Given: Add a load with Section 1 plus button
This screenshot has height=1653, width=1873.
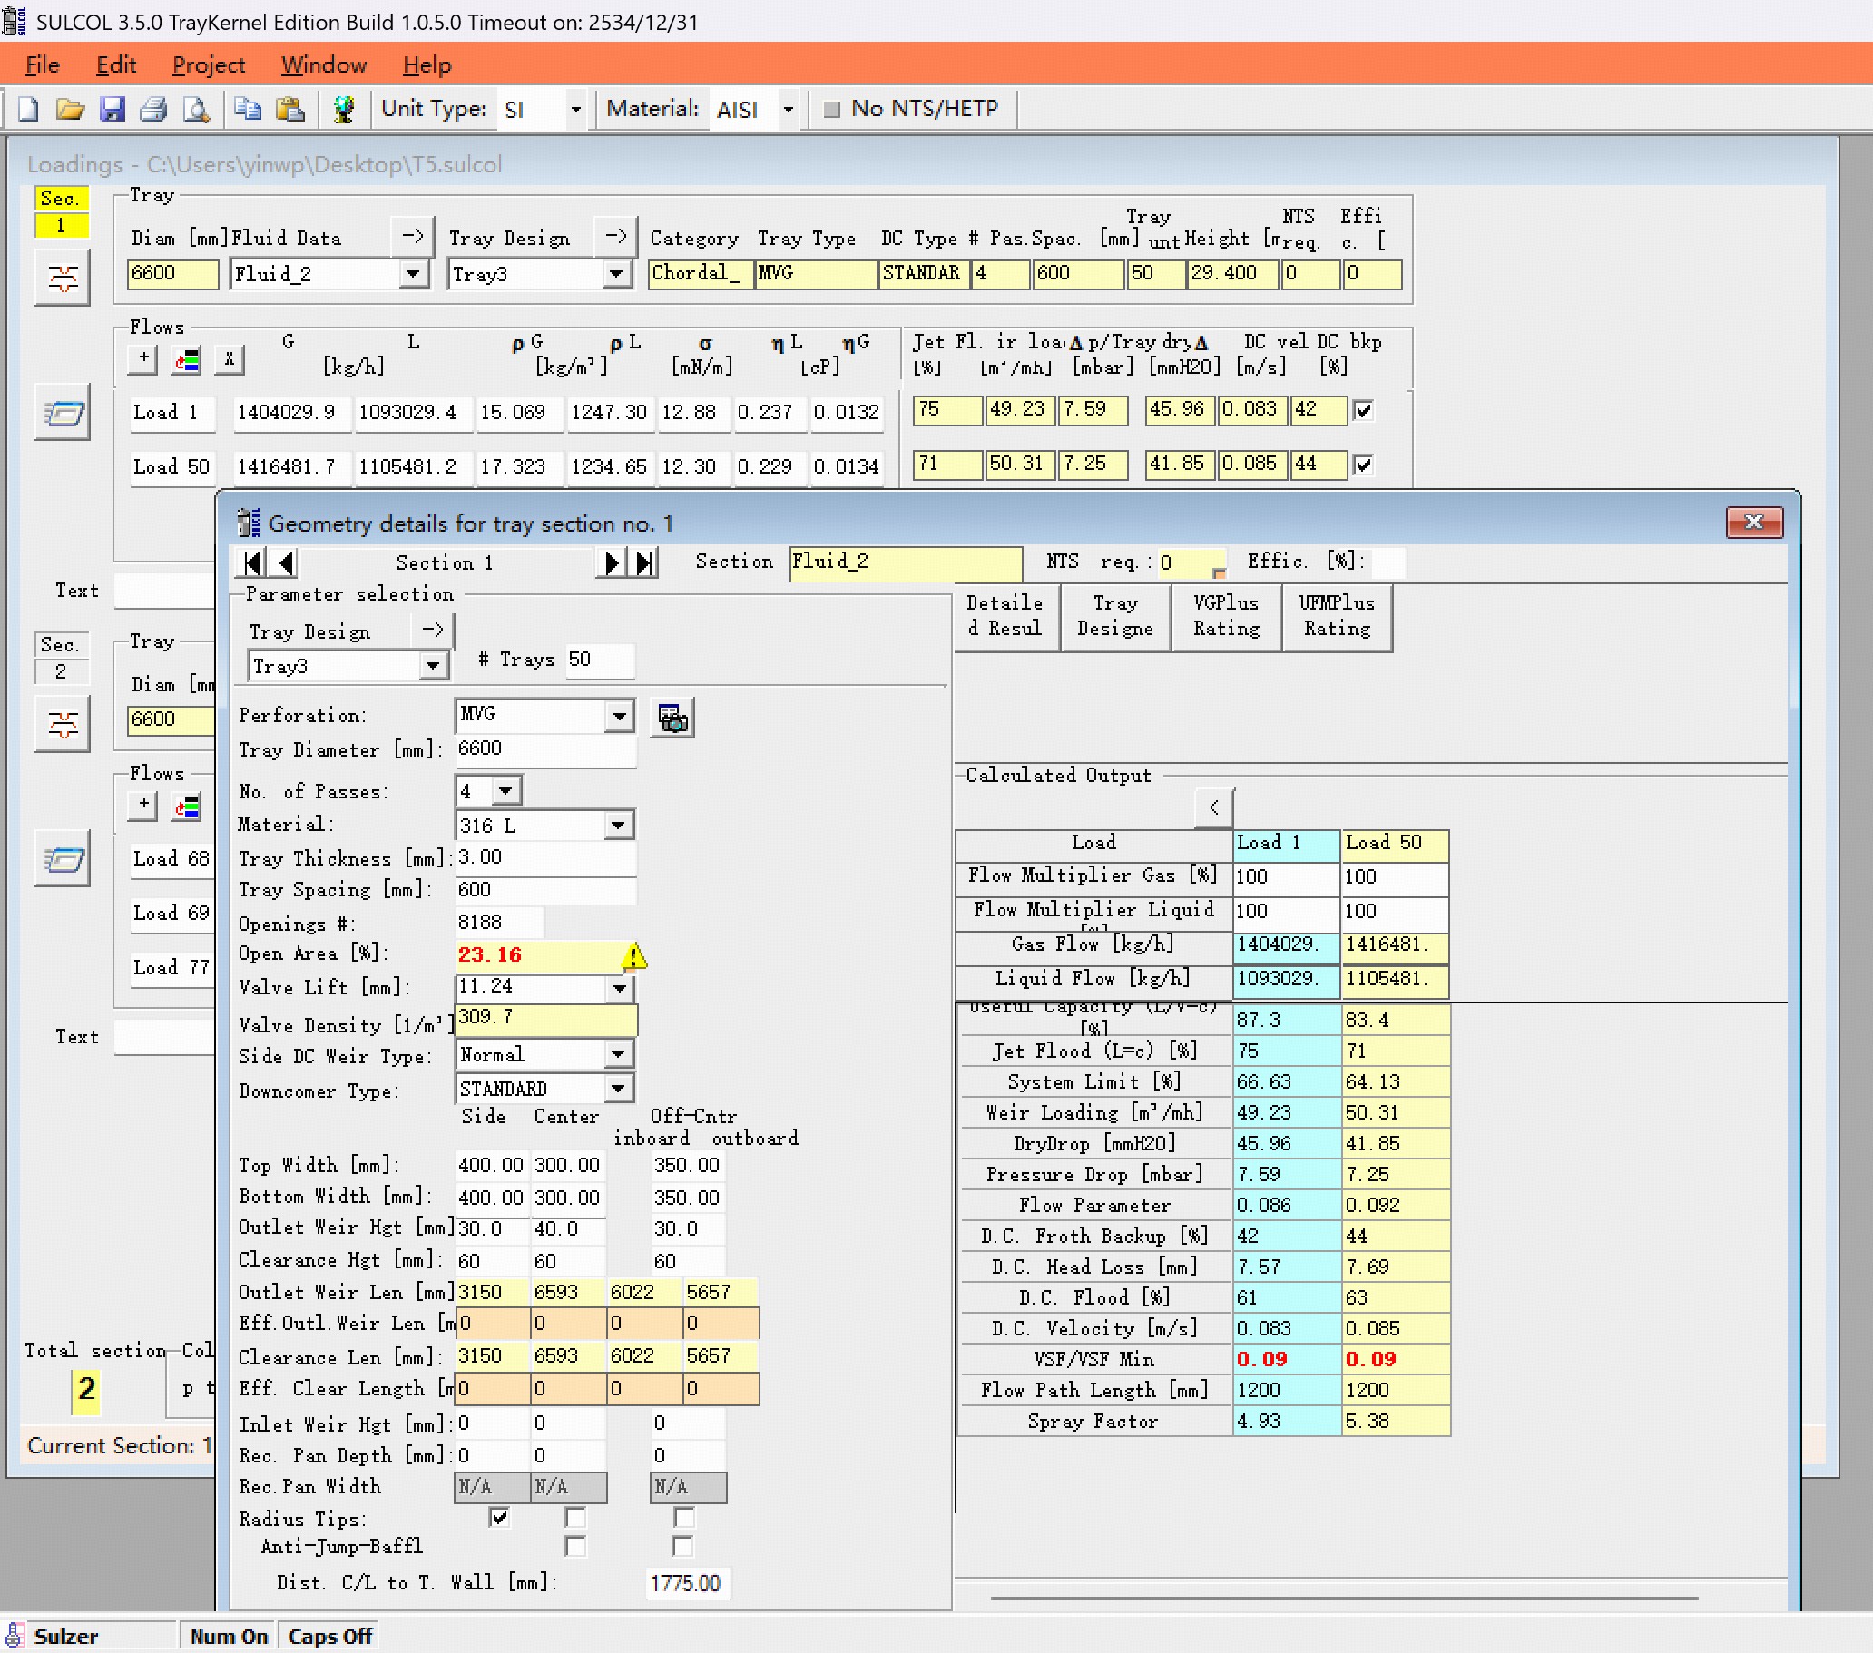Looking at the screenshot, I should 143,359.
